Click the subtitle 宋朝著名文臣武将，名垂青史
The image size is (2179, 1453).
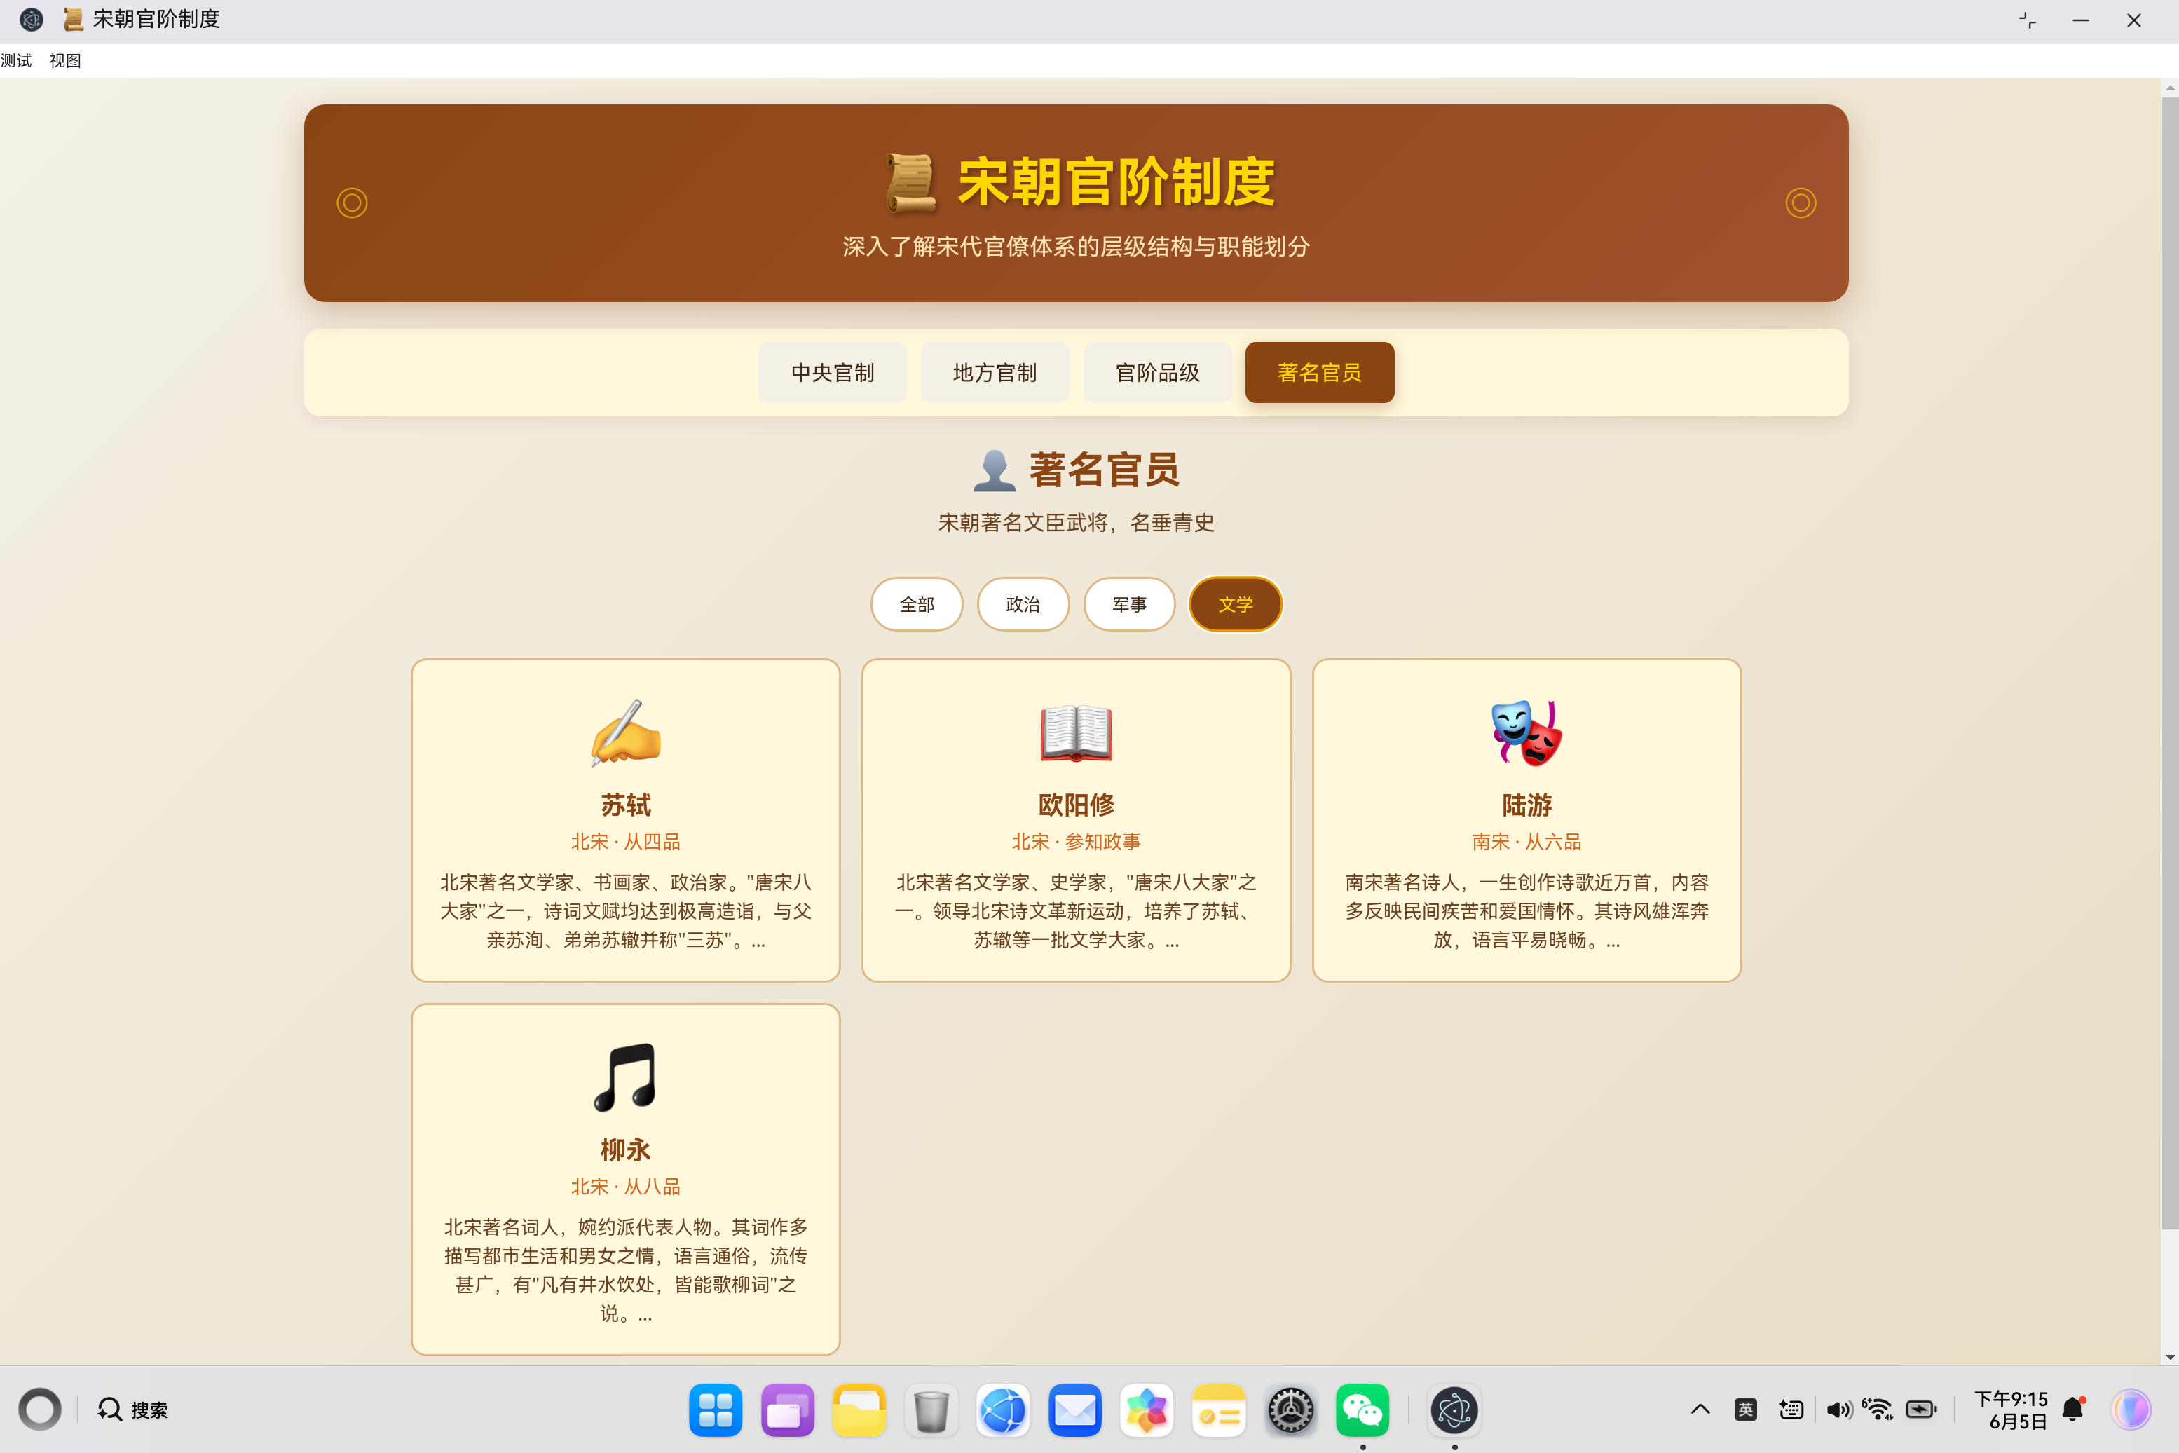(x=1076, y=523)
